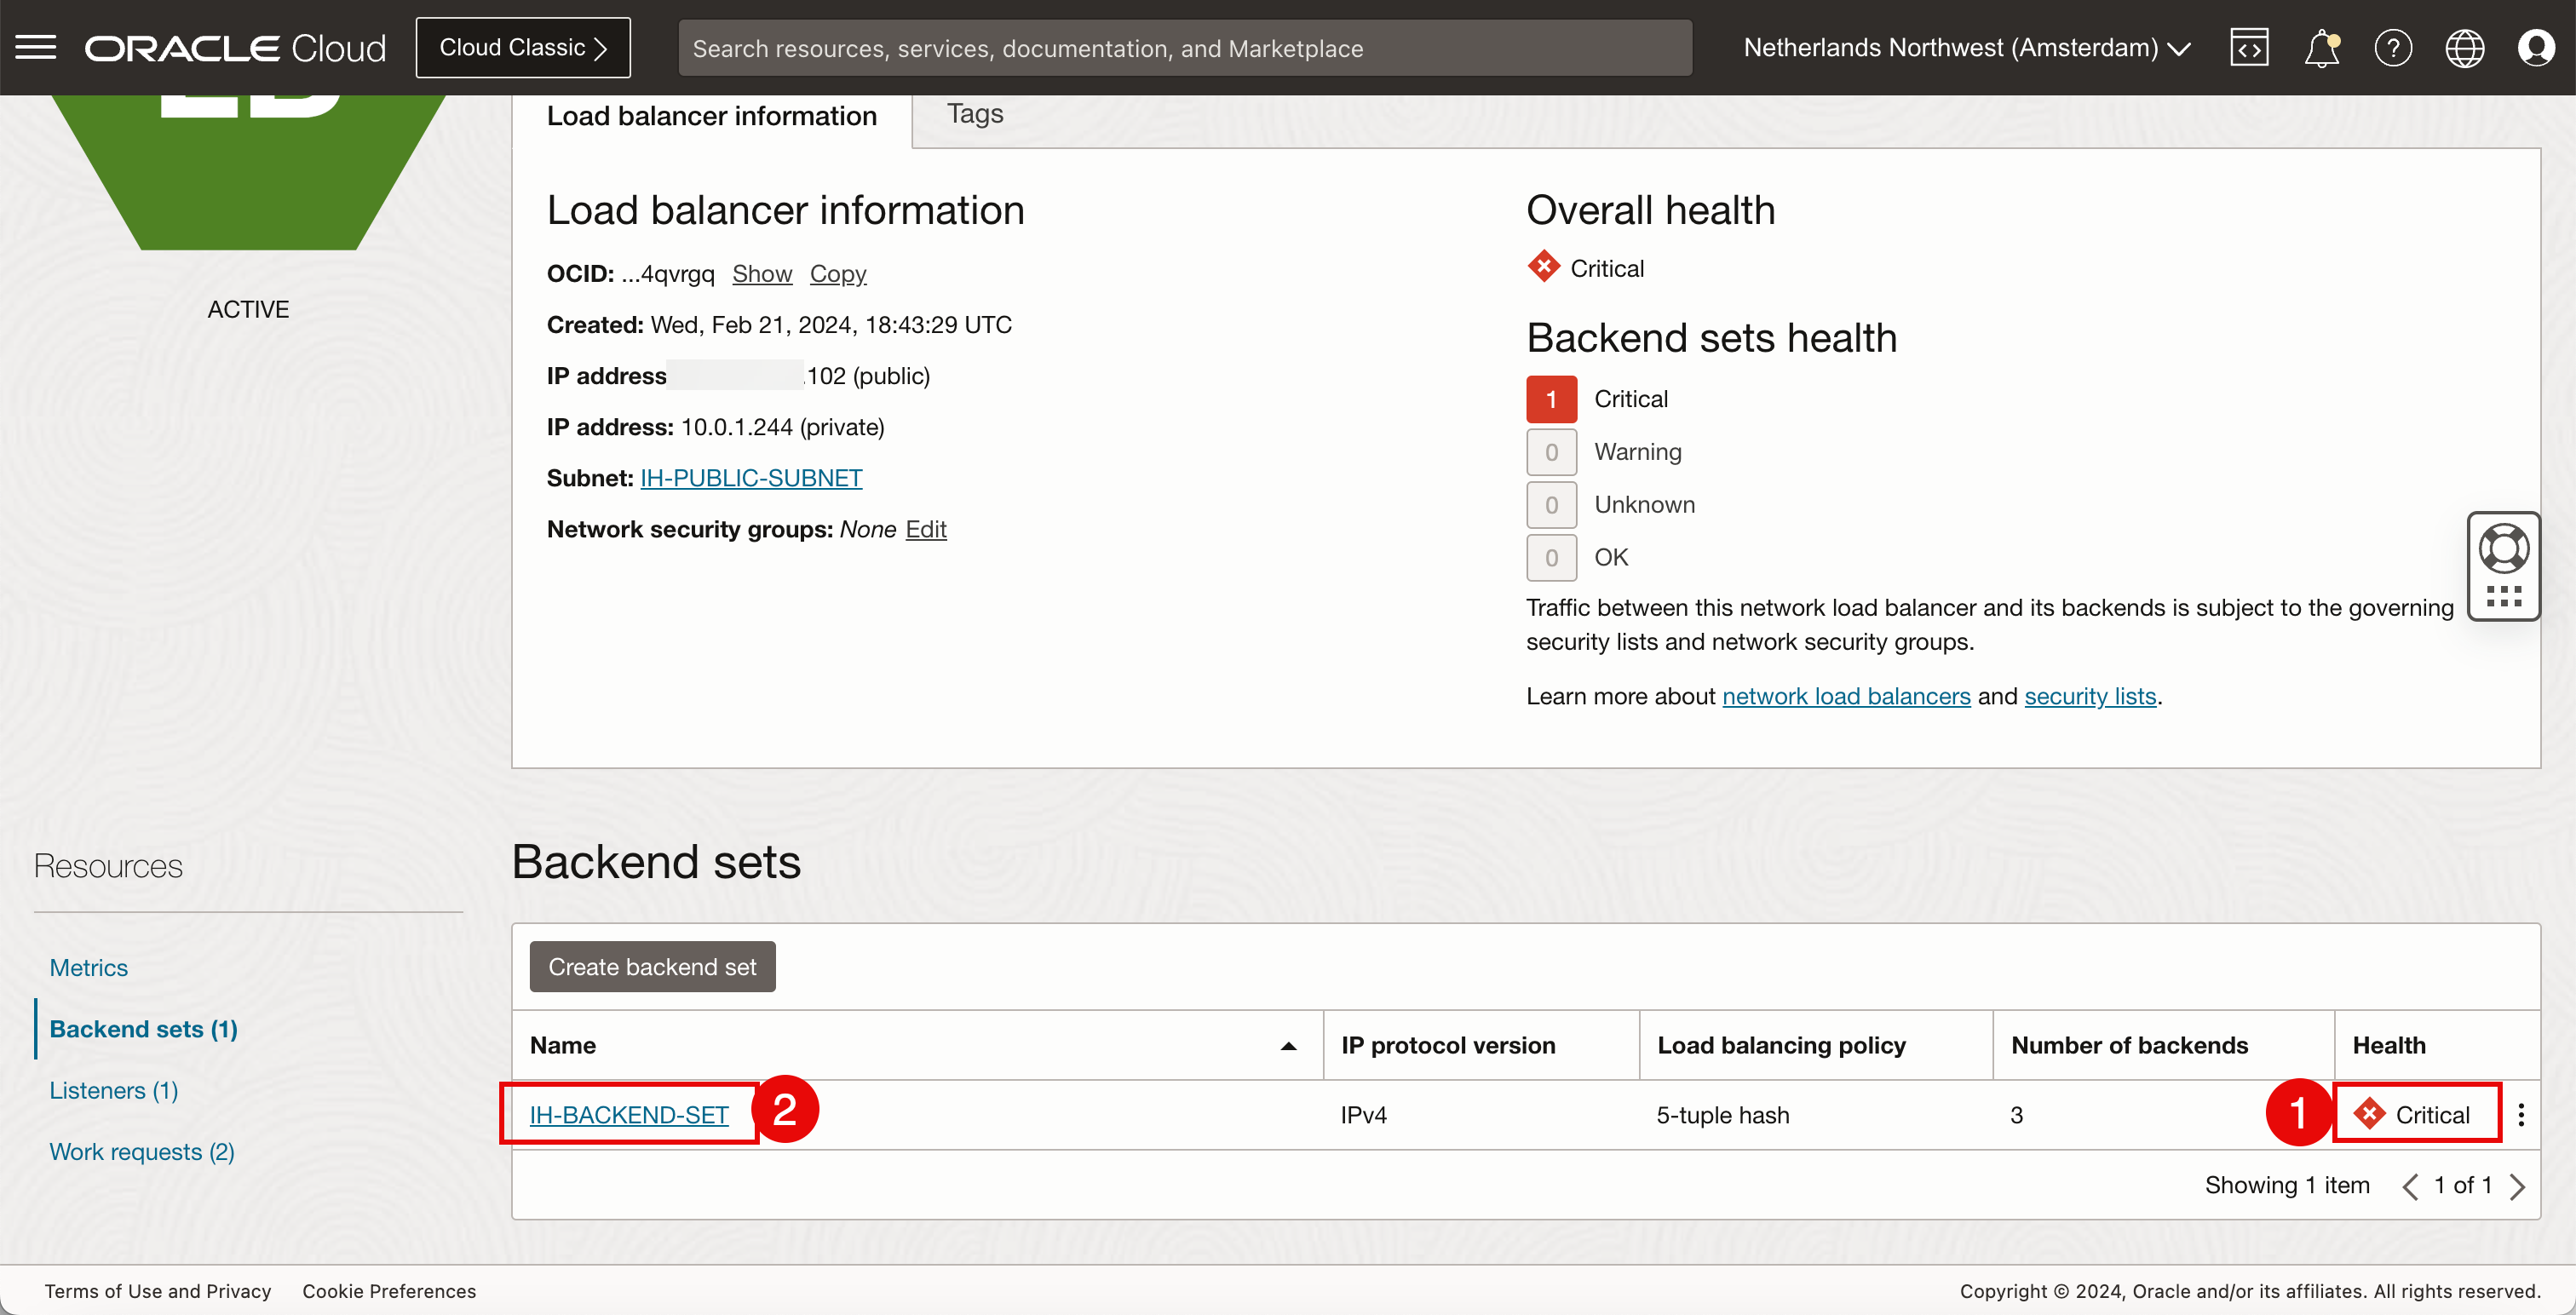Open the user profile avatar menu
Viewport: 2576px width, 1315px height.
pos(2536,47)
